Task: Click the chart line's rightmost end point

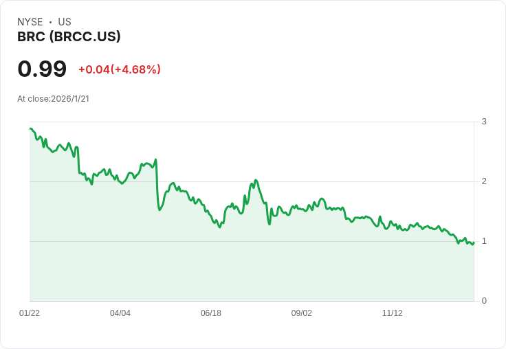Action: [x=474, y=242]
